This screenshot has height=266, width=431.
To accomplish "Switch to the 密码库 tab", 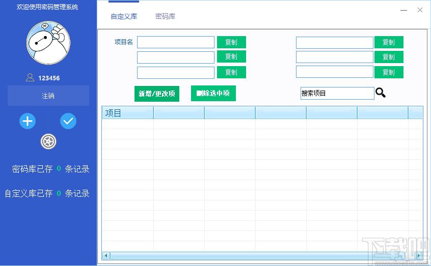I will [165, 16].
